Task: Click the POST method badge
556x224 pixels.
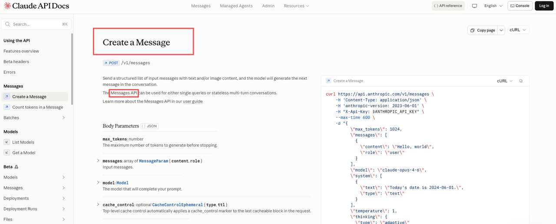Action: click(111, 63)
